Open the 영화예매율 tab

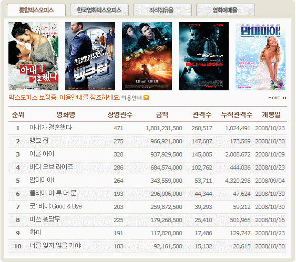[226, 10]
